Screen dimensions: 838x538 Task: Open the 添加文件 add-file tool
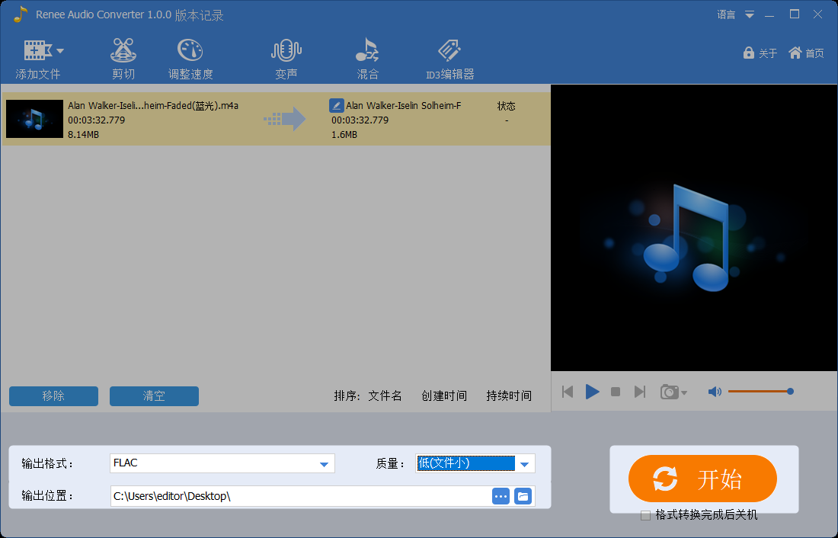tap(37, 60)
